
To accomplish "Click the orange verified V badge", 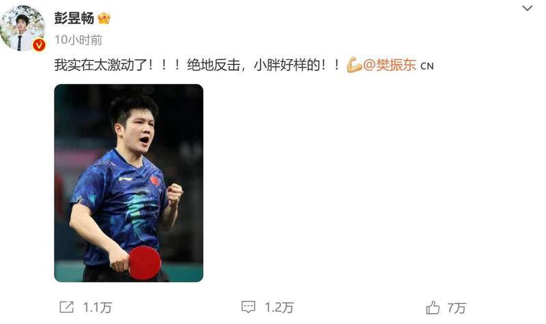I will [39, 45].
